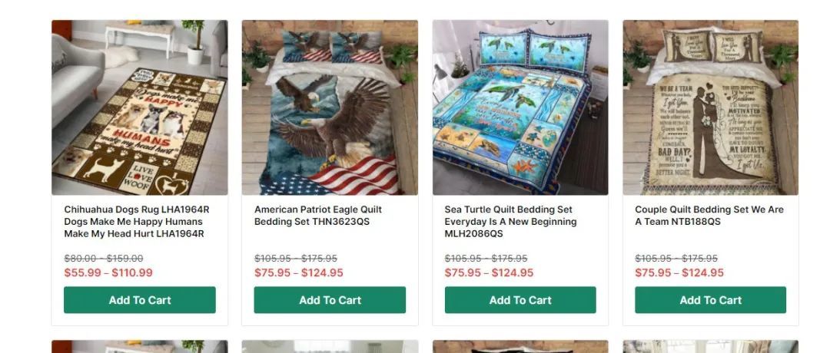The image size is (830, 353).
Task: Open American Patriot Eagle Quilt THN3623QS title
Action: 317,216
